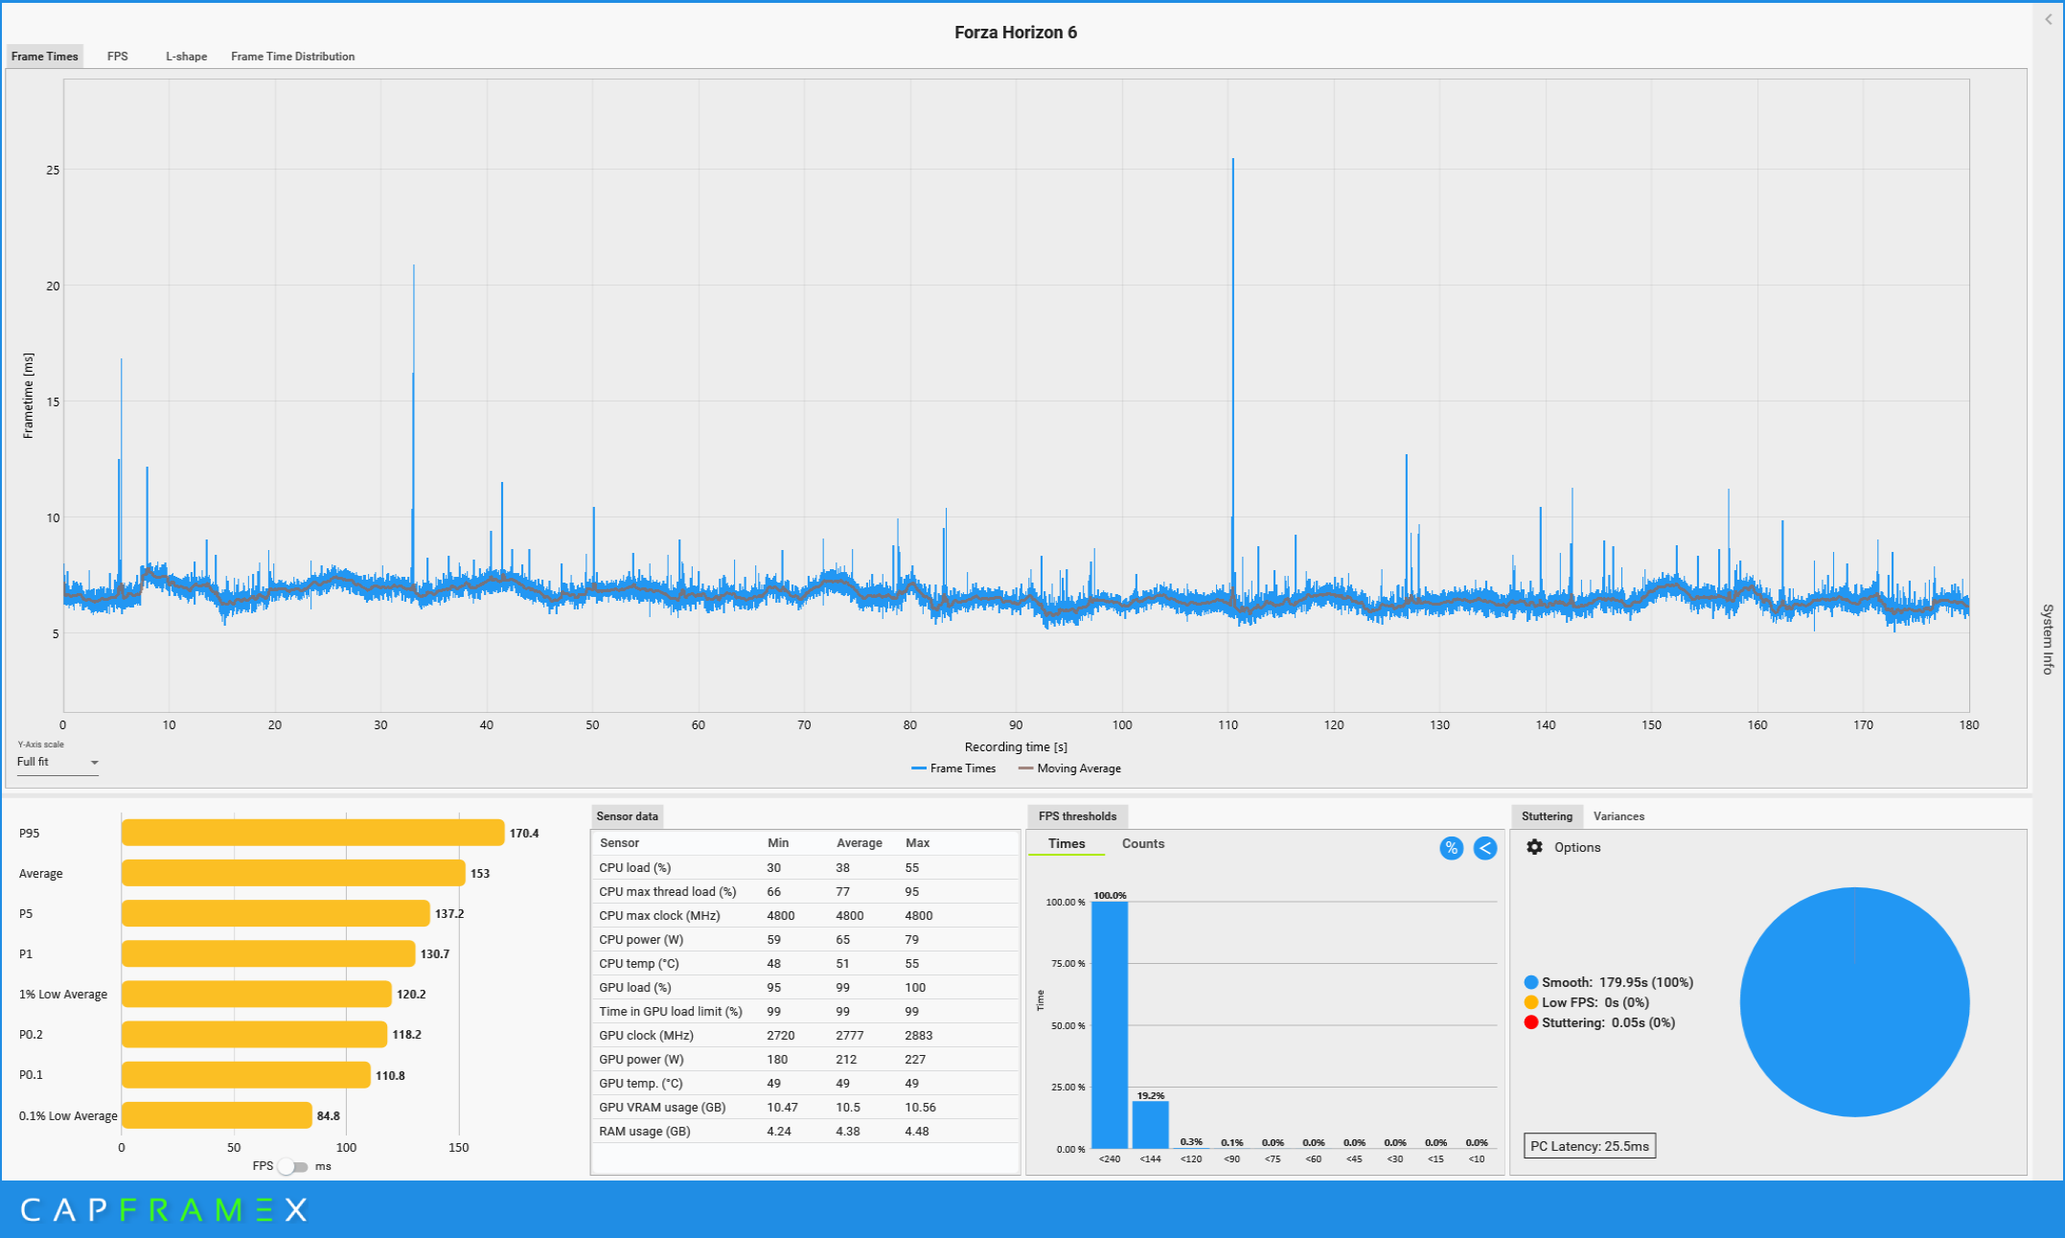Click the Average bar showing 153
This screenshot has height=1238, width=2065.
pyautogui.click(x=293, y=873)
